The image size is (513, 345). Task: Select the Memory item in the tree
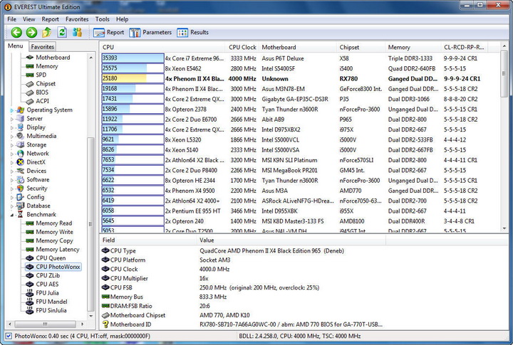pos(47,66)
